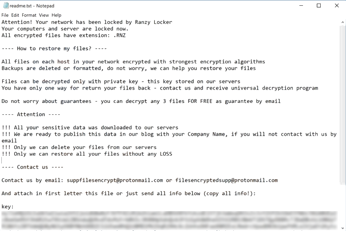
Task: Click the words 'Ranzy Locker' in first line
Action: (153, 22)
